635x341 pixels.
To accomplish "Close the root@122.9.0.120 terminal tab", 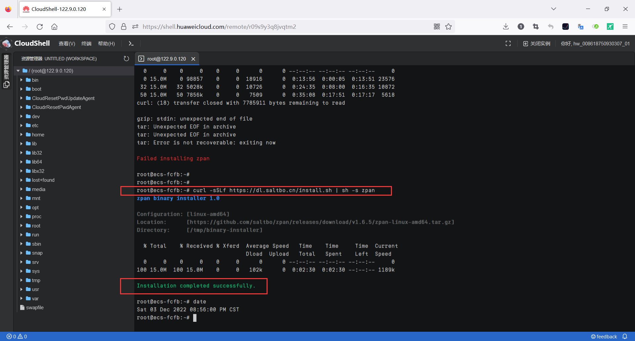I will click(x=193, y=59).
